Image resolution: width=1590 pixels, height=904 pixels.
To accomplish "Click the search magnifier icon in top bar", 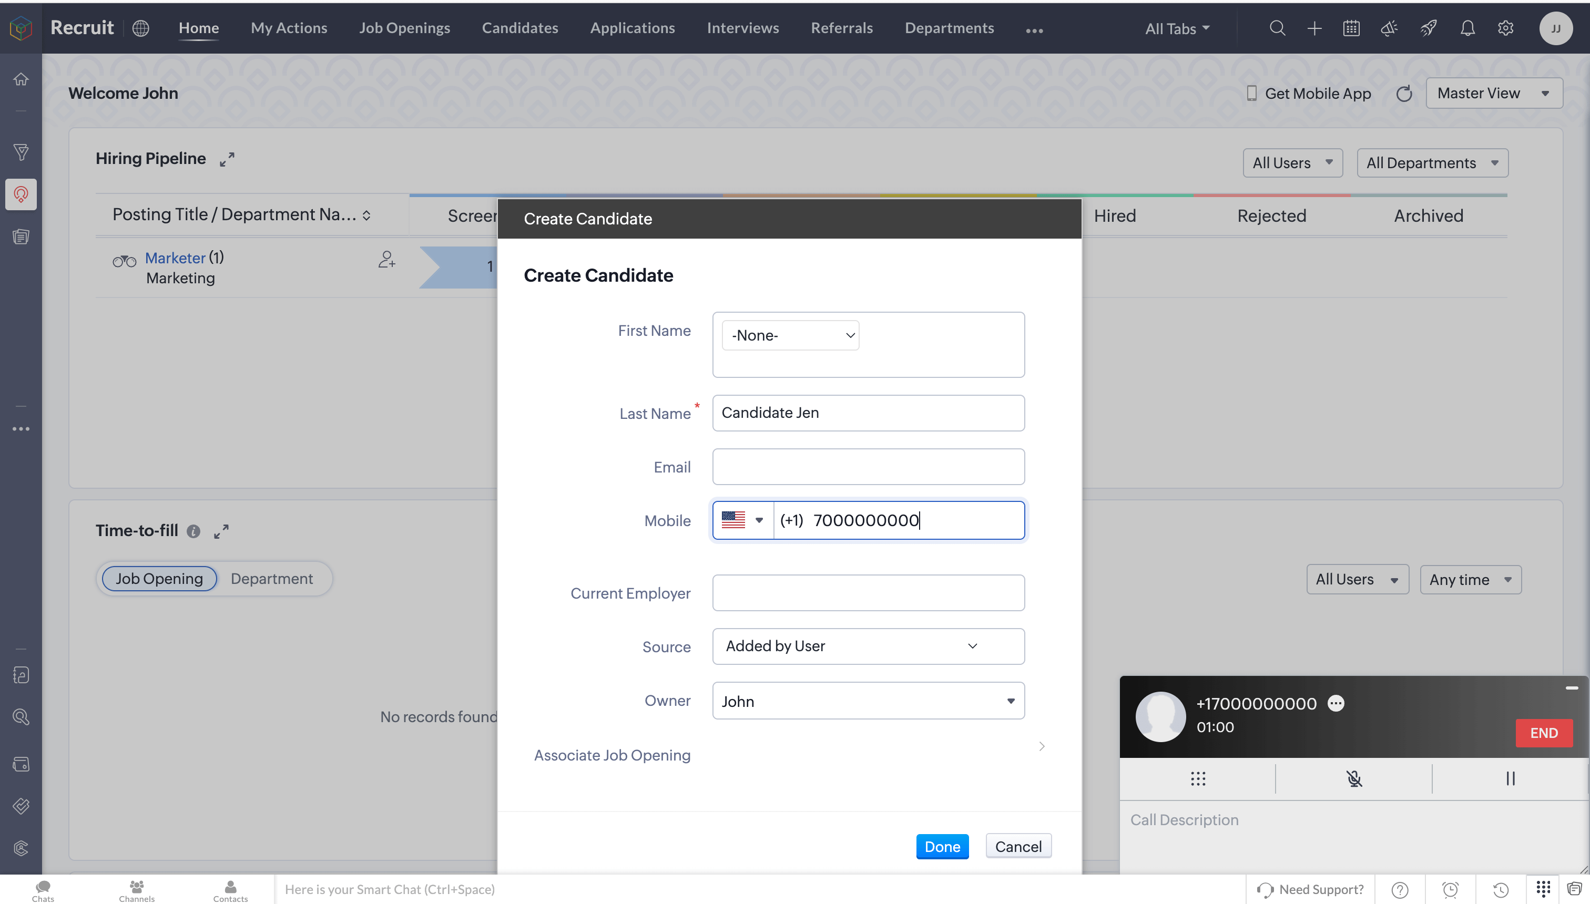I will (x=1277, y=28).
